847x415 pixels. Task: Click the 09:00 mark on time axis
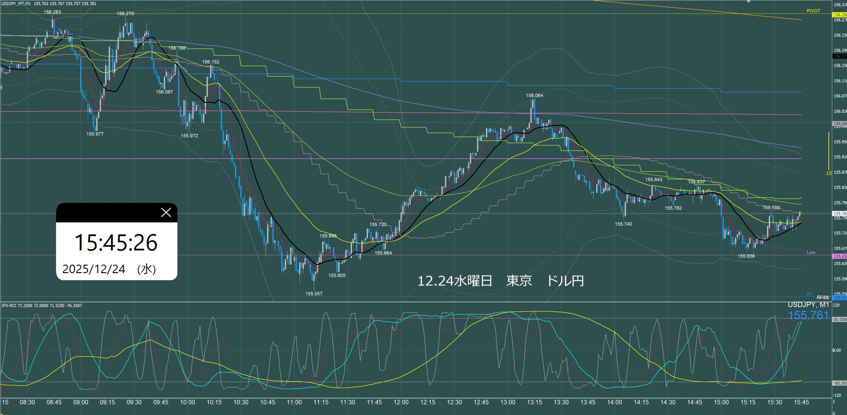click(x=80, y=402)
